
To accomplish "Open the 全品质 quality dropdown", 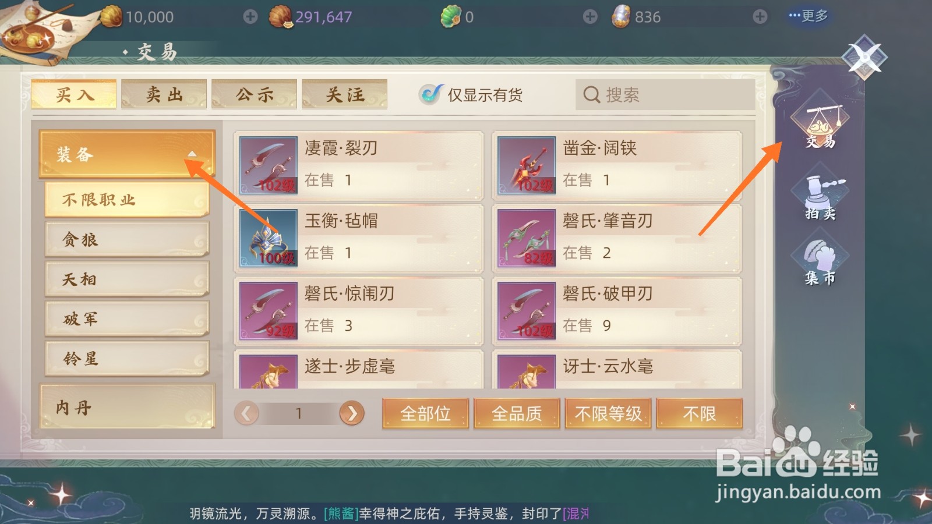I will click(x=517, y=413).
